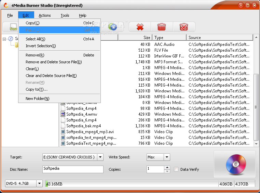Collapse the disc tree node
260x193 pixels.
4,39
